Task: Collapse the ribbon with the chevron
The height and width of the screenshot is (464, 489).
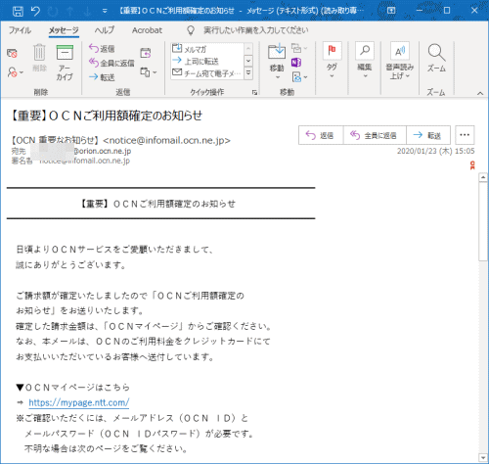Action: (x=480, y=93)
